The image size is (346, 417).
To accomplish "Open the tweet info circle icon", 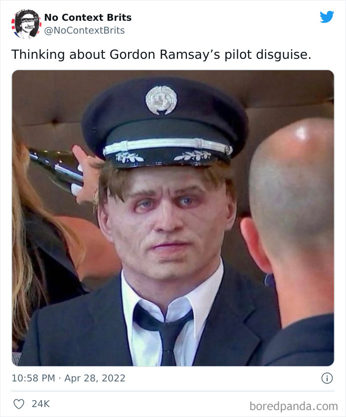I will (327, 378).
